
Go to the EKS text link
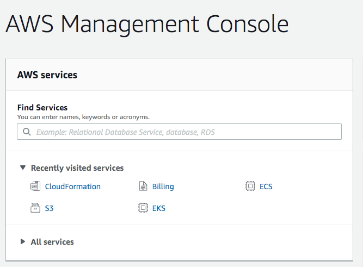point(159,208)
